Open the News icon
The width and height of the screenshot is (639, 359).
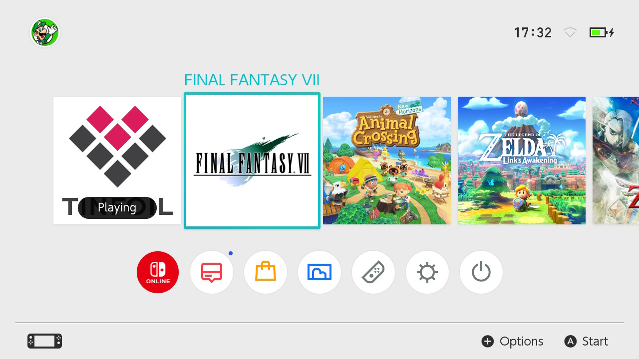[x=212, y=272]
